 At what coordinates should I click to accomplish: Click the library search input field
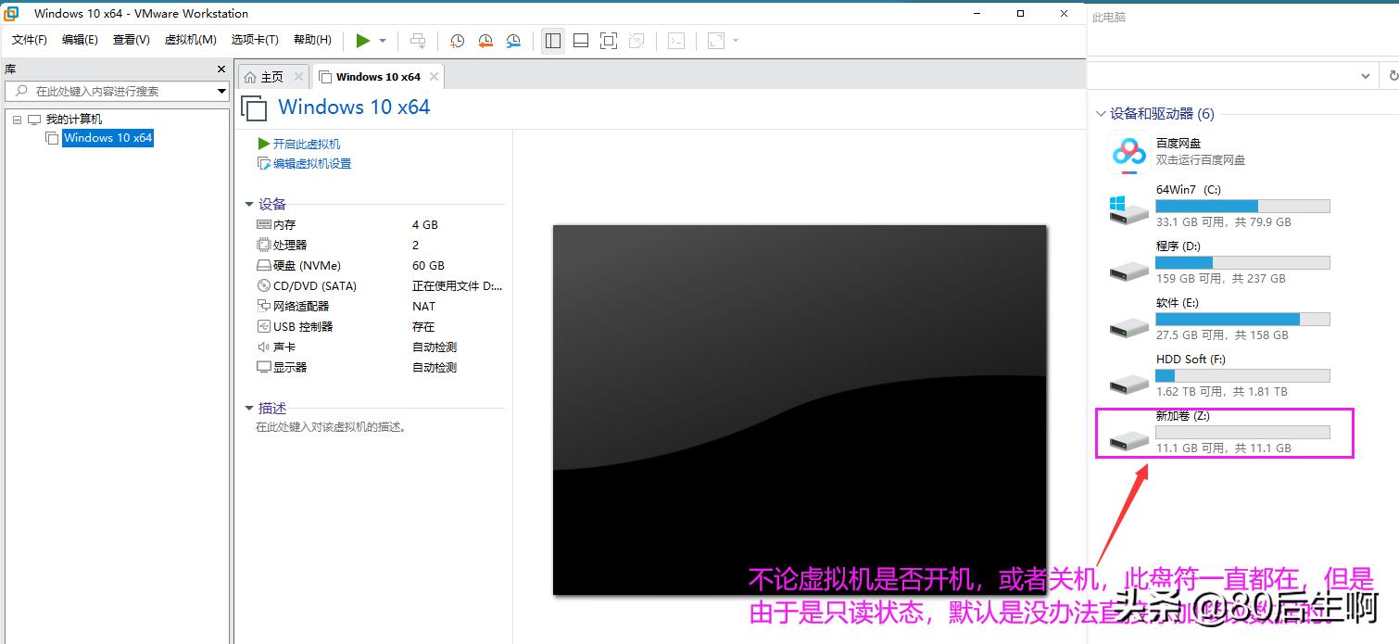click(x=111, y=91)
